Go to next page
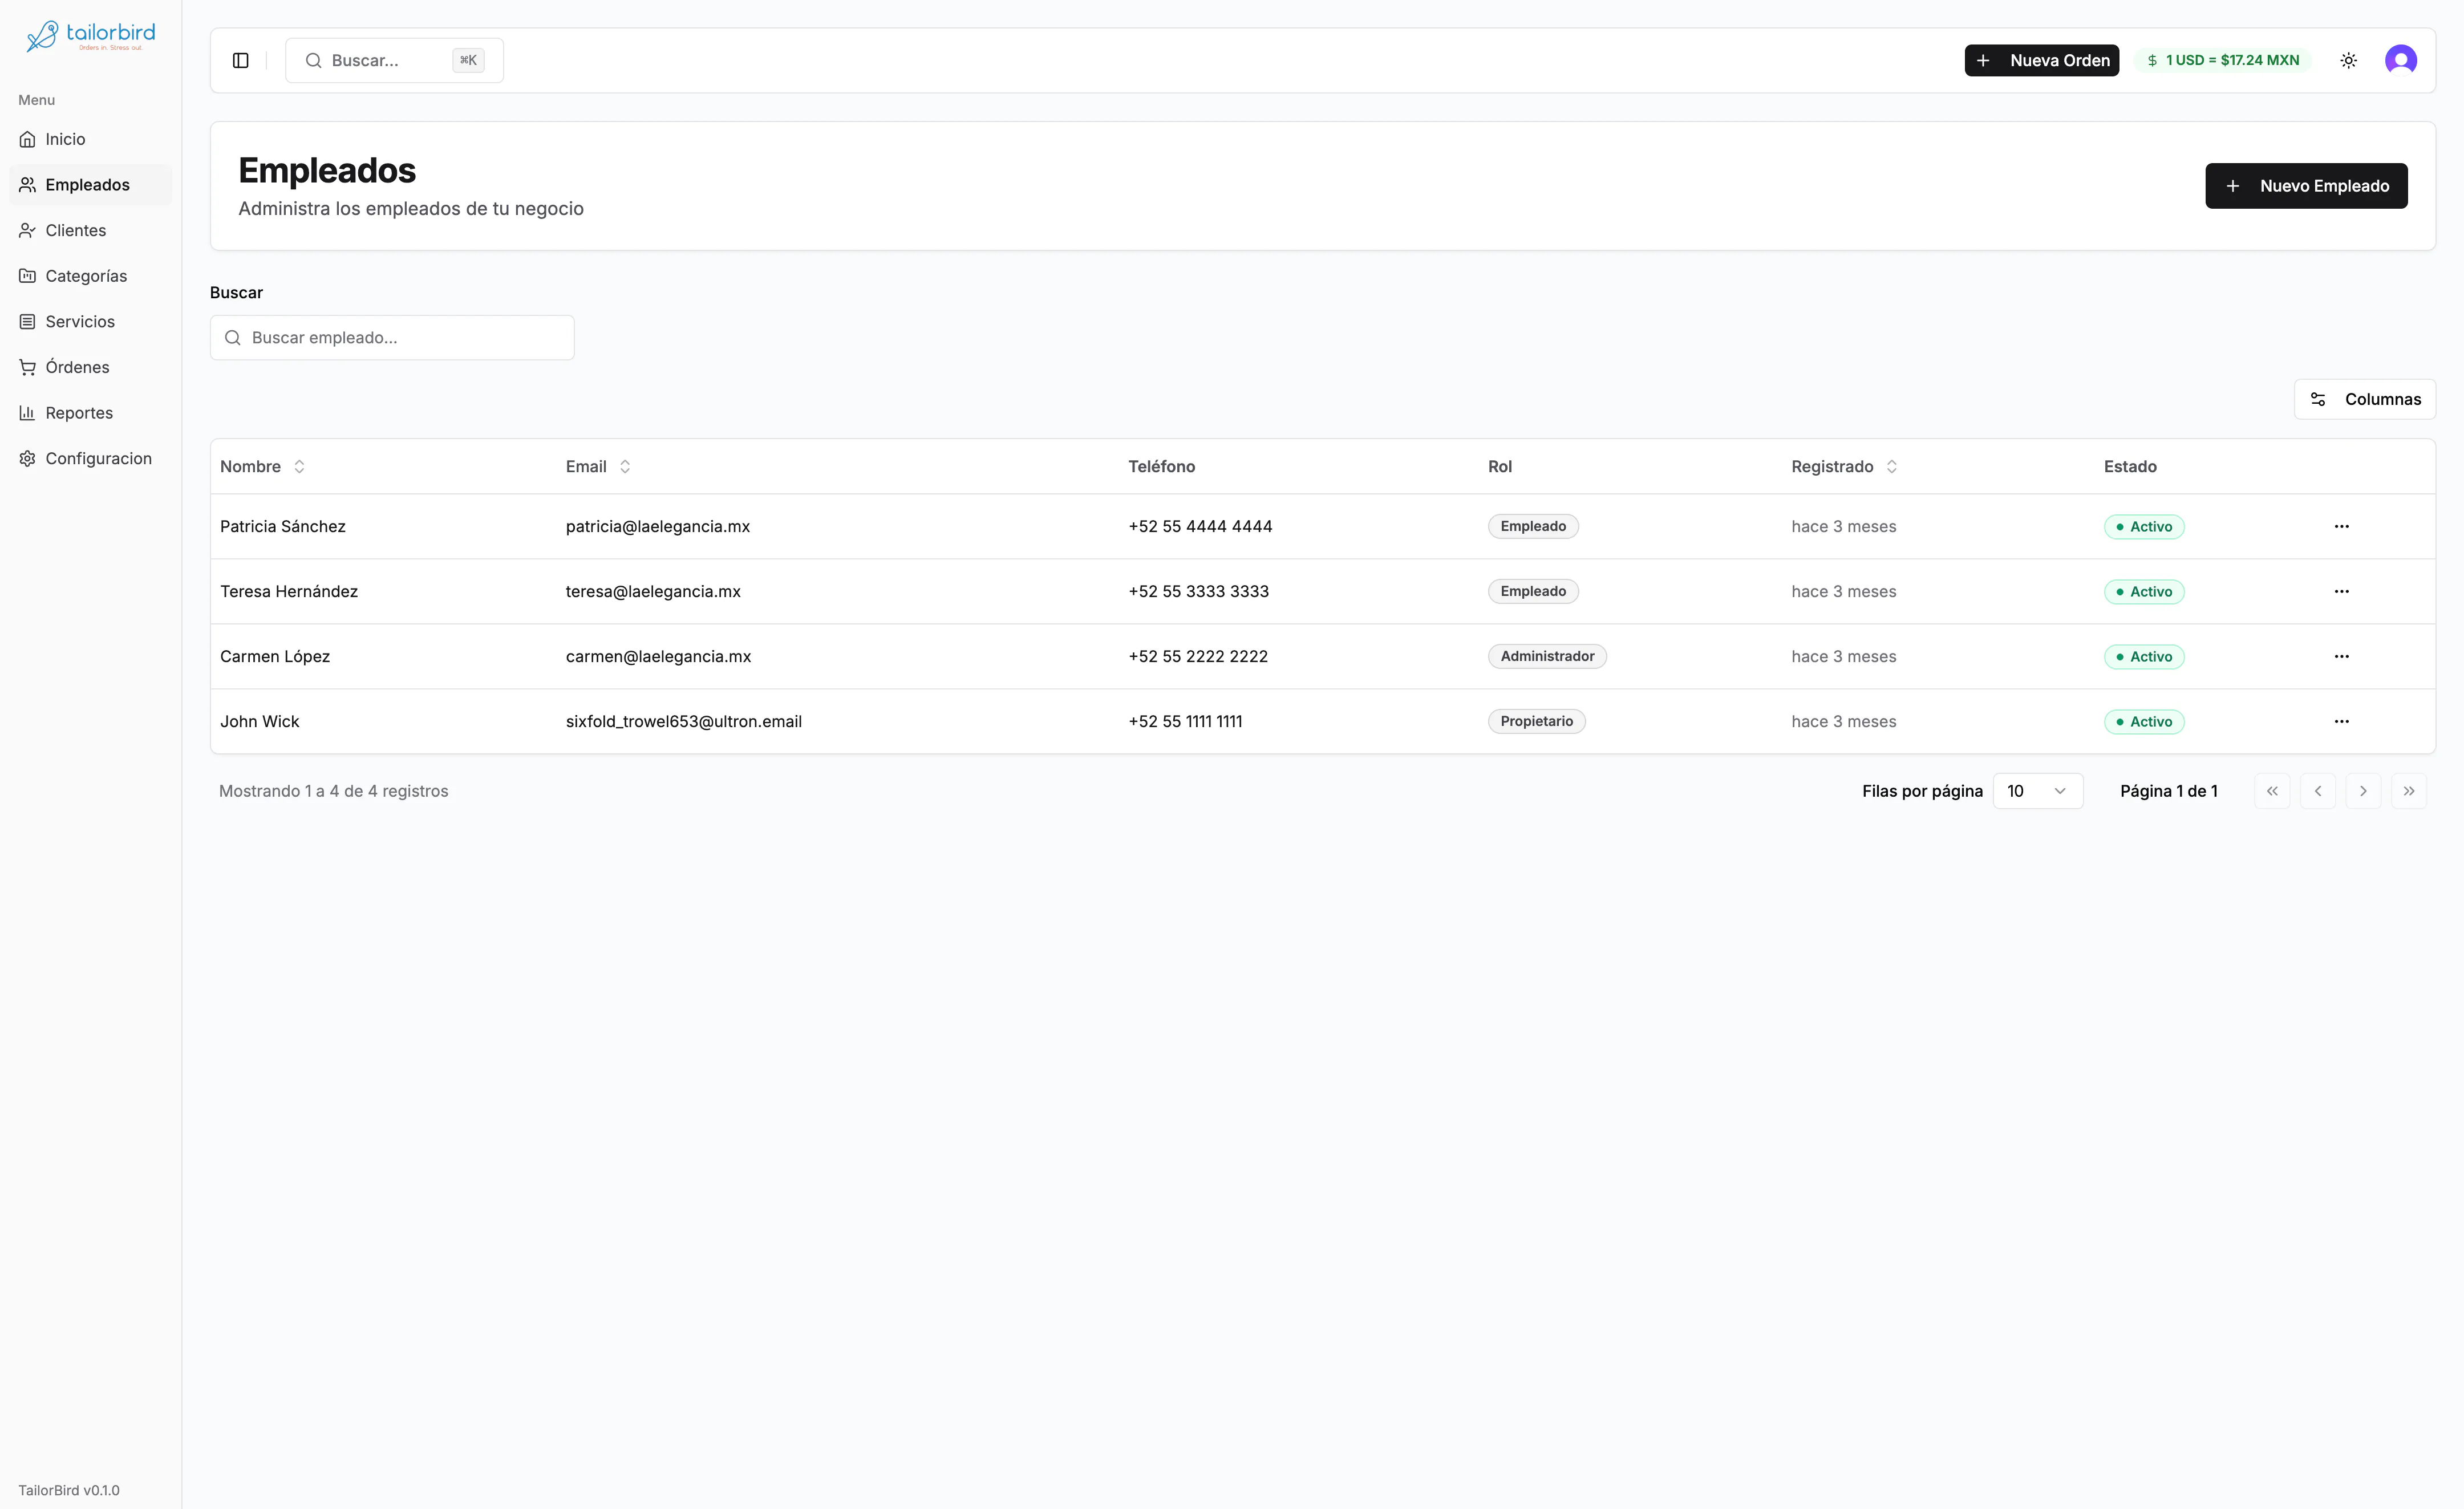The height and width of the screenshot is (1509, 2464). tap(2363, 791)
